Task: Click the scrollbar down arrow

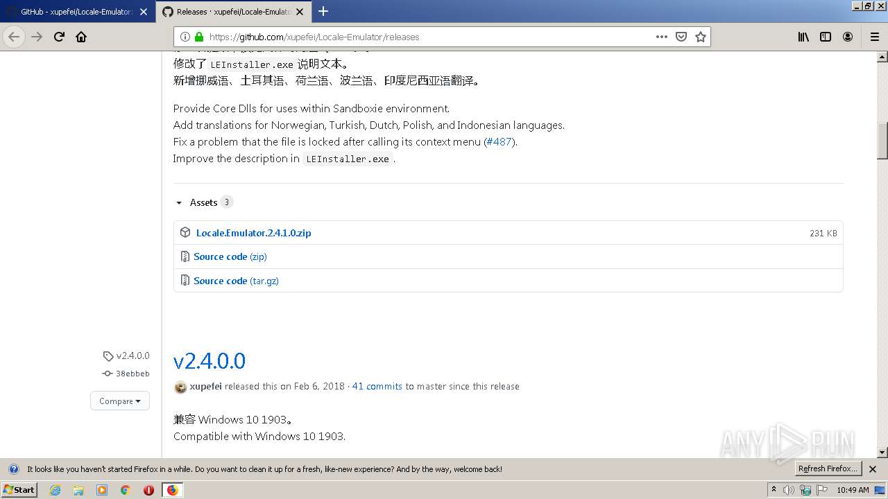Action: [x=882, y=453]
